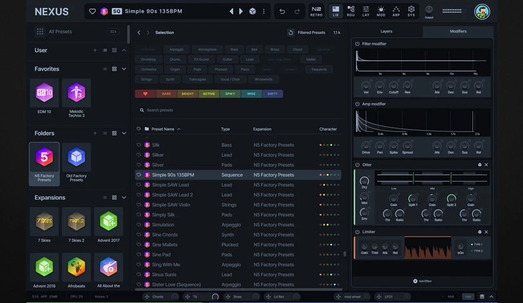This screenshot has height=303, width=523.
Task: Select next preset arrow in header
Action: pos(241,11)
